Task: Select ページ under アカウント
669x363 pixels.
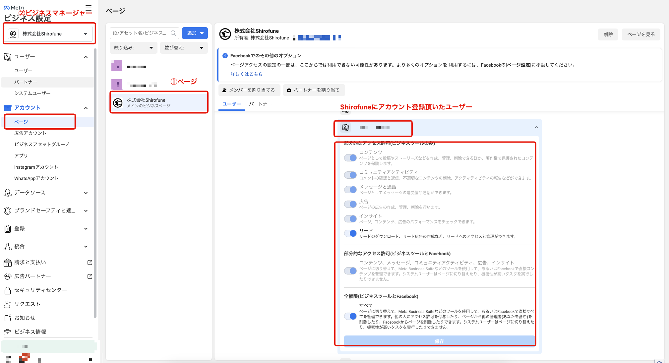Action: click(47, 122)
